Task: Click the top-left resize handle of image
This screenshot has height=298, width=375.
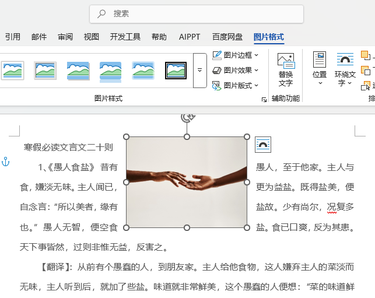Action: (x=127, y=137)
